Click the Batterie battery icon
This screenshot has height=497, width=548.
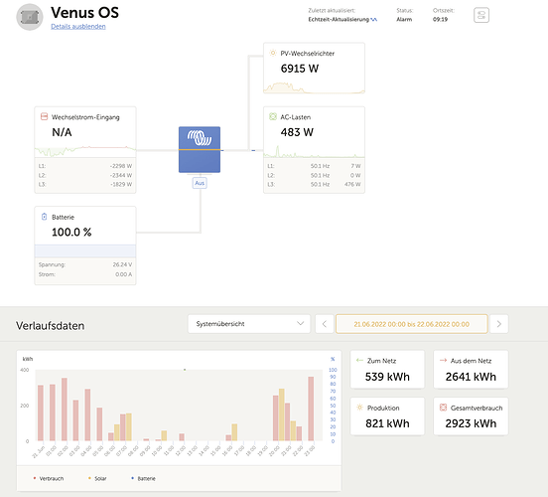(x=44, y=217)
